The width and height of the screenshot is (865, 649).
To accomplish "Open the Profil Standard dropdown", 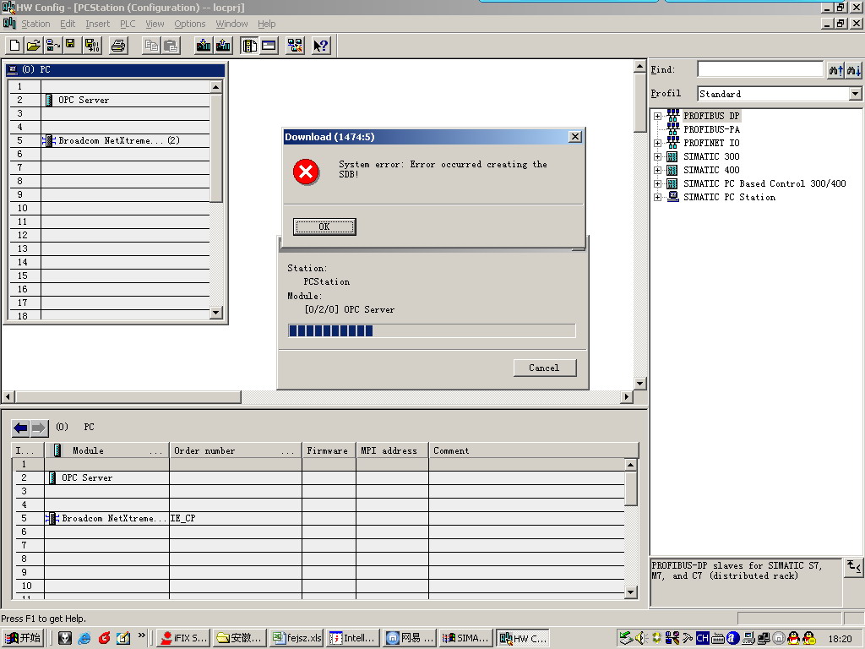I will [x=855, y=94].
